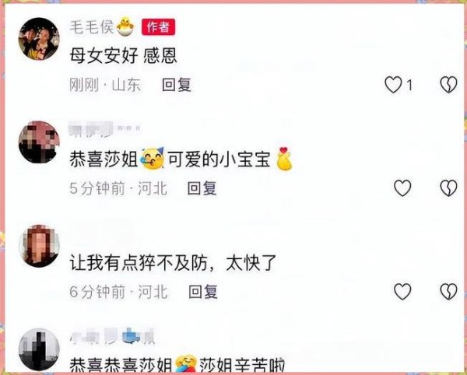467x375 pixels.
Task: Click the red 作者 badge
Action: coord(158,27)
